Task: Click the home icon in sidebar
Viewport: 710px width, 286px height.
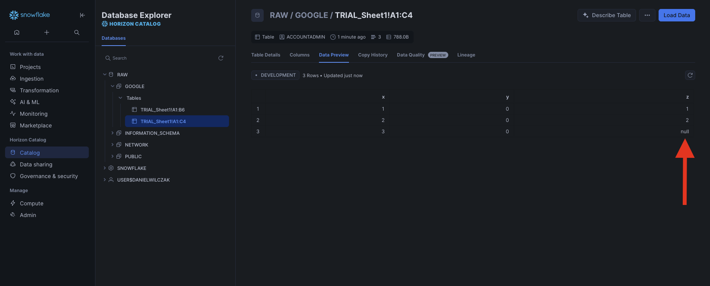Action: coord(17,32)
